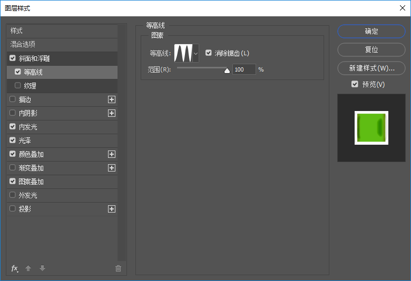Image resolution: width=411 pixels, height=281 pixels.
Task: Close the 图层样式 dialog
Action: [x=403, y=8]
